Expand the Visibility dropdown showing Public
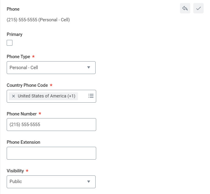210x194 pixels. point(51,182)
